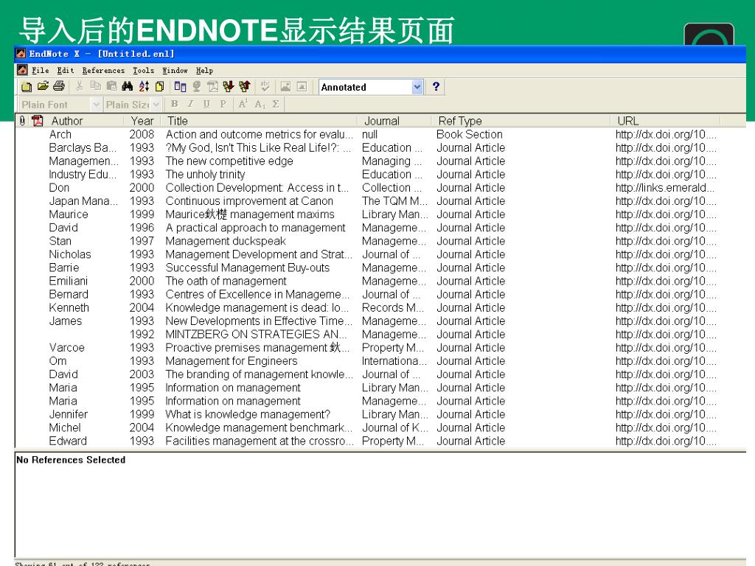Toggle Plain text formatting with the P button
Screen dimensions: 755x566
tap(223, 104)
